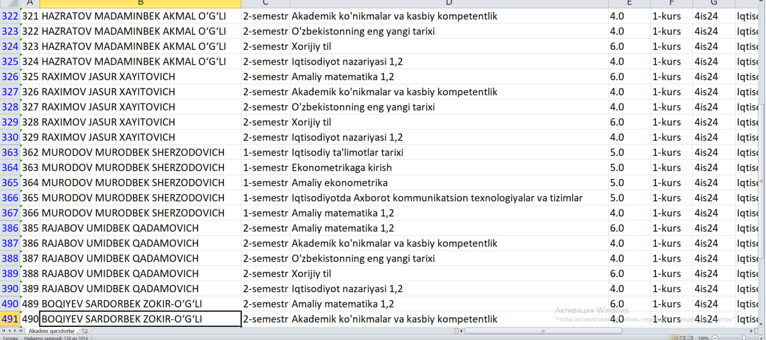
Task: Select 'Xorijiy til' cell in row 389
Action: 449,274
